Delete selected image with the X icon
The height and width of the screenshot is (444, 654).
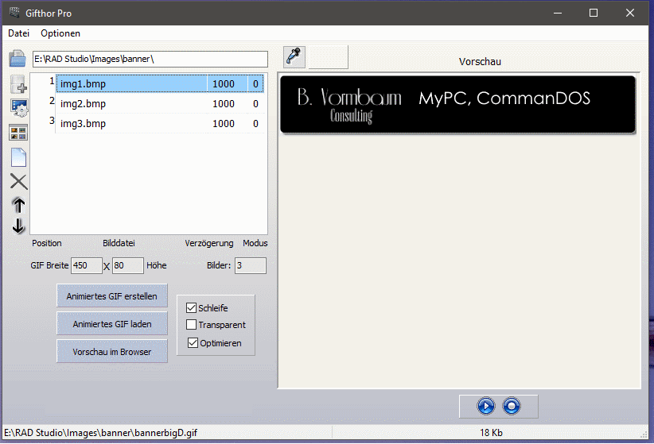coord(19,182)
